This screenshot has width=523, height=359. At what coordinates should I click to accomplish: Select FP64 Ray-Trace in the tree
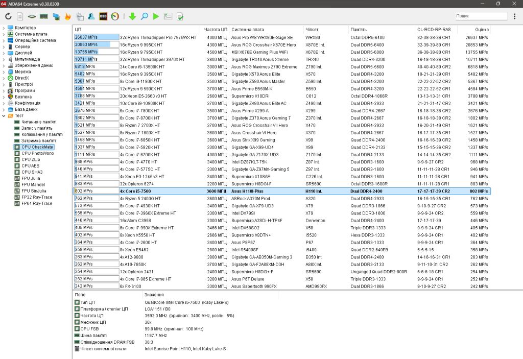37,203
